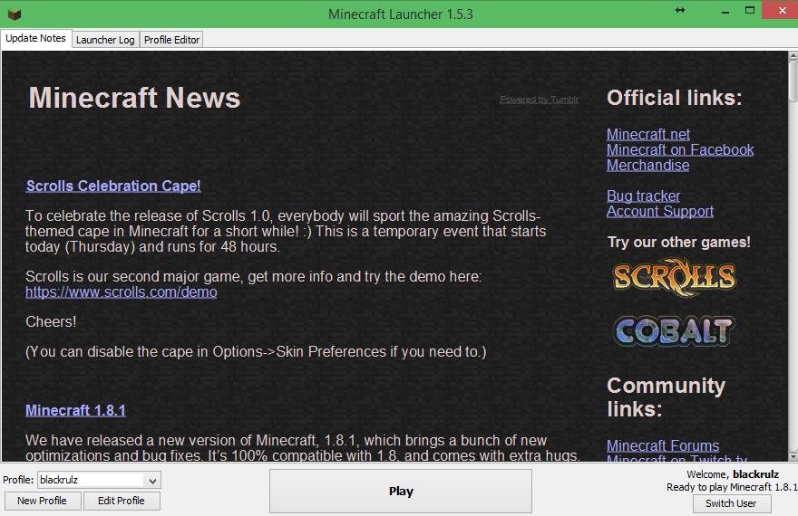This screenshot has width=798, height=516.
Task: Open the Scrolls Celebration Cape! article link
Action: click(113, 186)
